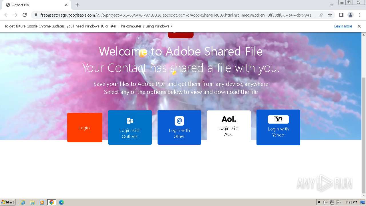The width and height of the screenshot is (366, 206).
Task: Launch Internet Explorer from taskbar
Action: coord(23,202)
